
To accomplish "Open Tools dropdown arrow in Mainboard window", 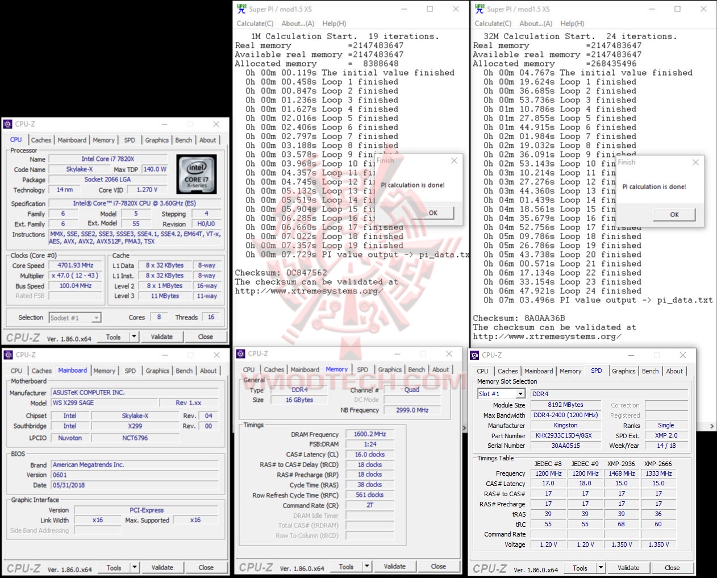I will click(135, 567).
